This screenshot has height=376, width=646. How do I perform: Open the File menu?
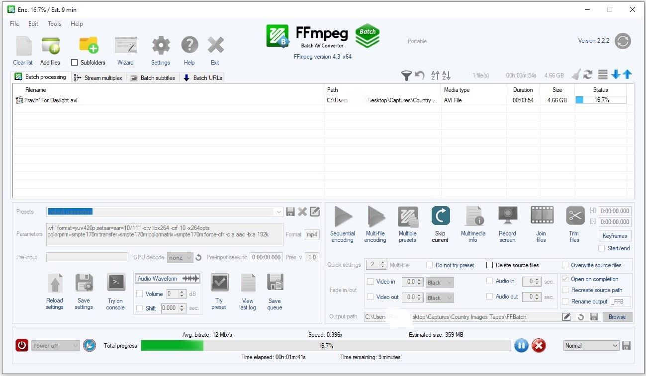(x=14, y=24)
